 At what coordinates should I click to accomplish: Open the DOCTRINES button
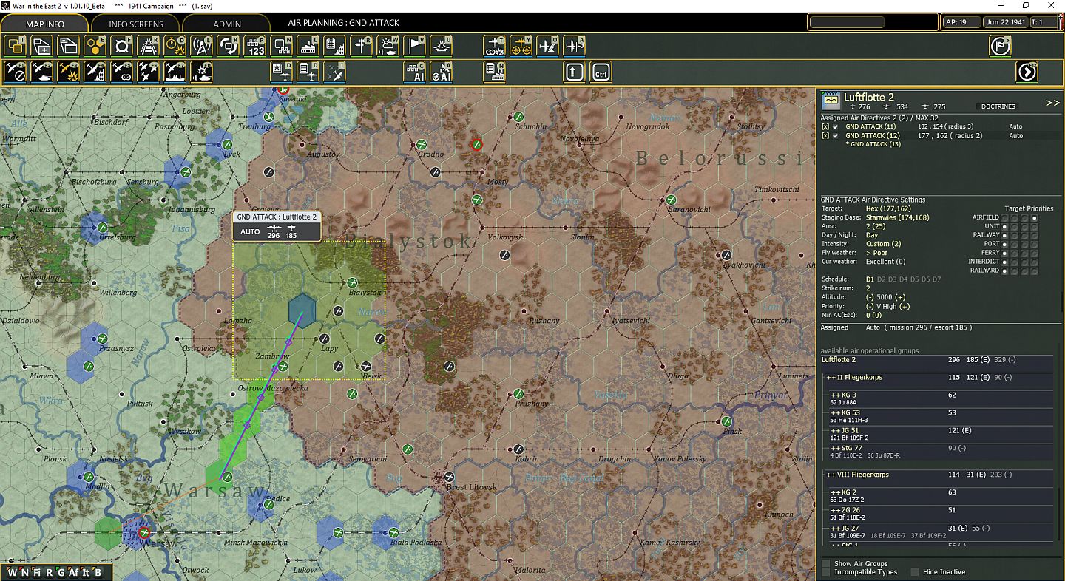click(x=998, y=106)
